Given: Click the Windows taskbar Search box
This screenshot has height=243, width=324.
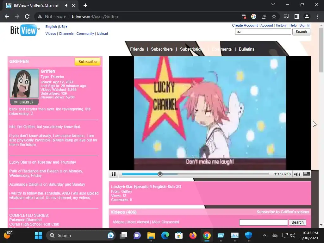Looking at the screenshot, I should tap(81, 235).
